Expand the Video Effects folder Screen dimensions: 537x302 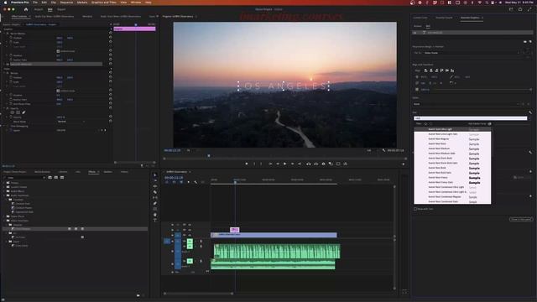4,216
